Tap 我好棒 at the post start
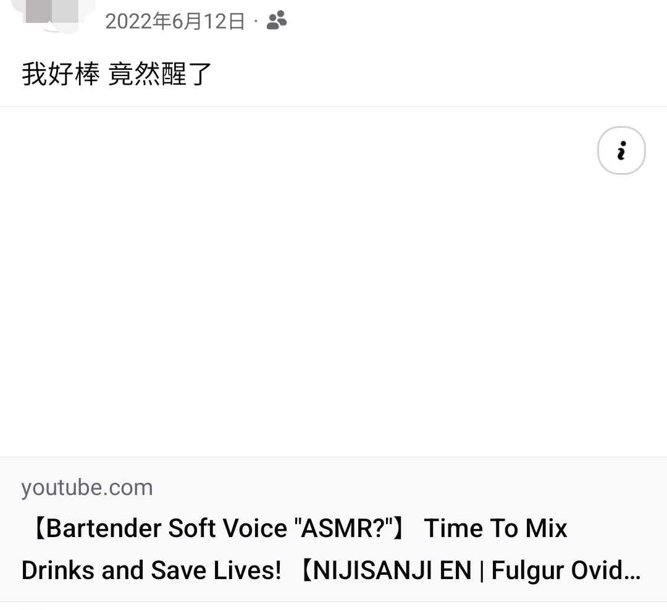 [x=61, y=74]
